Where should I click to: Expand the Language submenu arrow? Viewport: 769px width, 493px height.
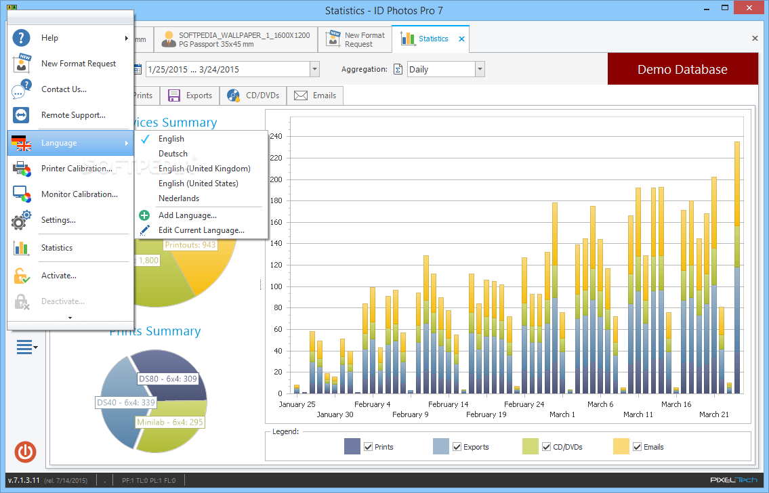tap(127, 143)
